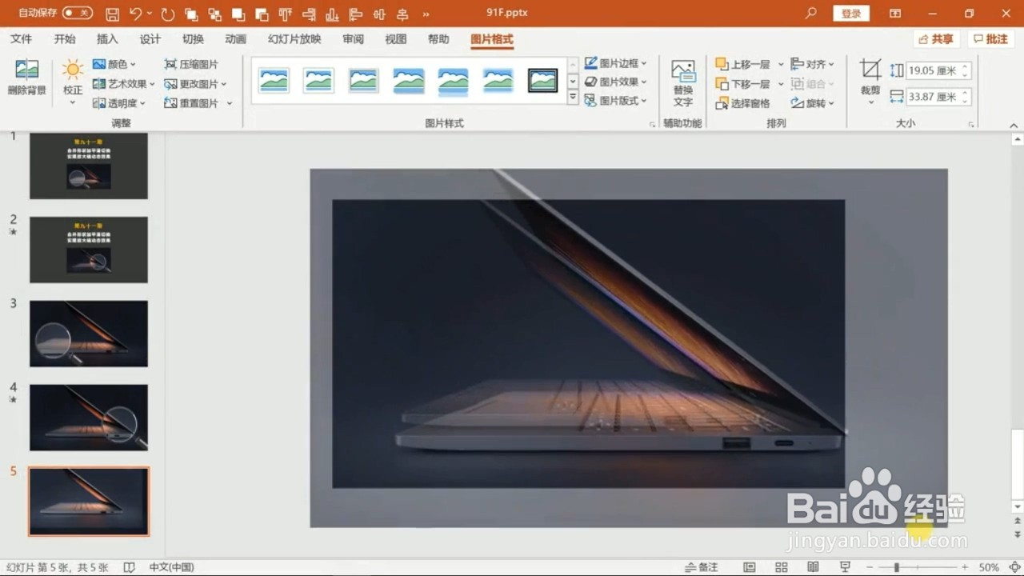Screen dimensions: 1024x576
Task: Switch to the 切换 tab
Action: pos(193,39)
